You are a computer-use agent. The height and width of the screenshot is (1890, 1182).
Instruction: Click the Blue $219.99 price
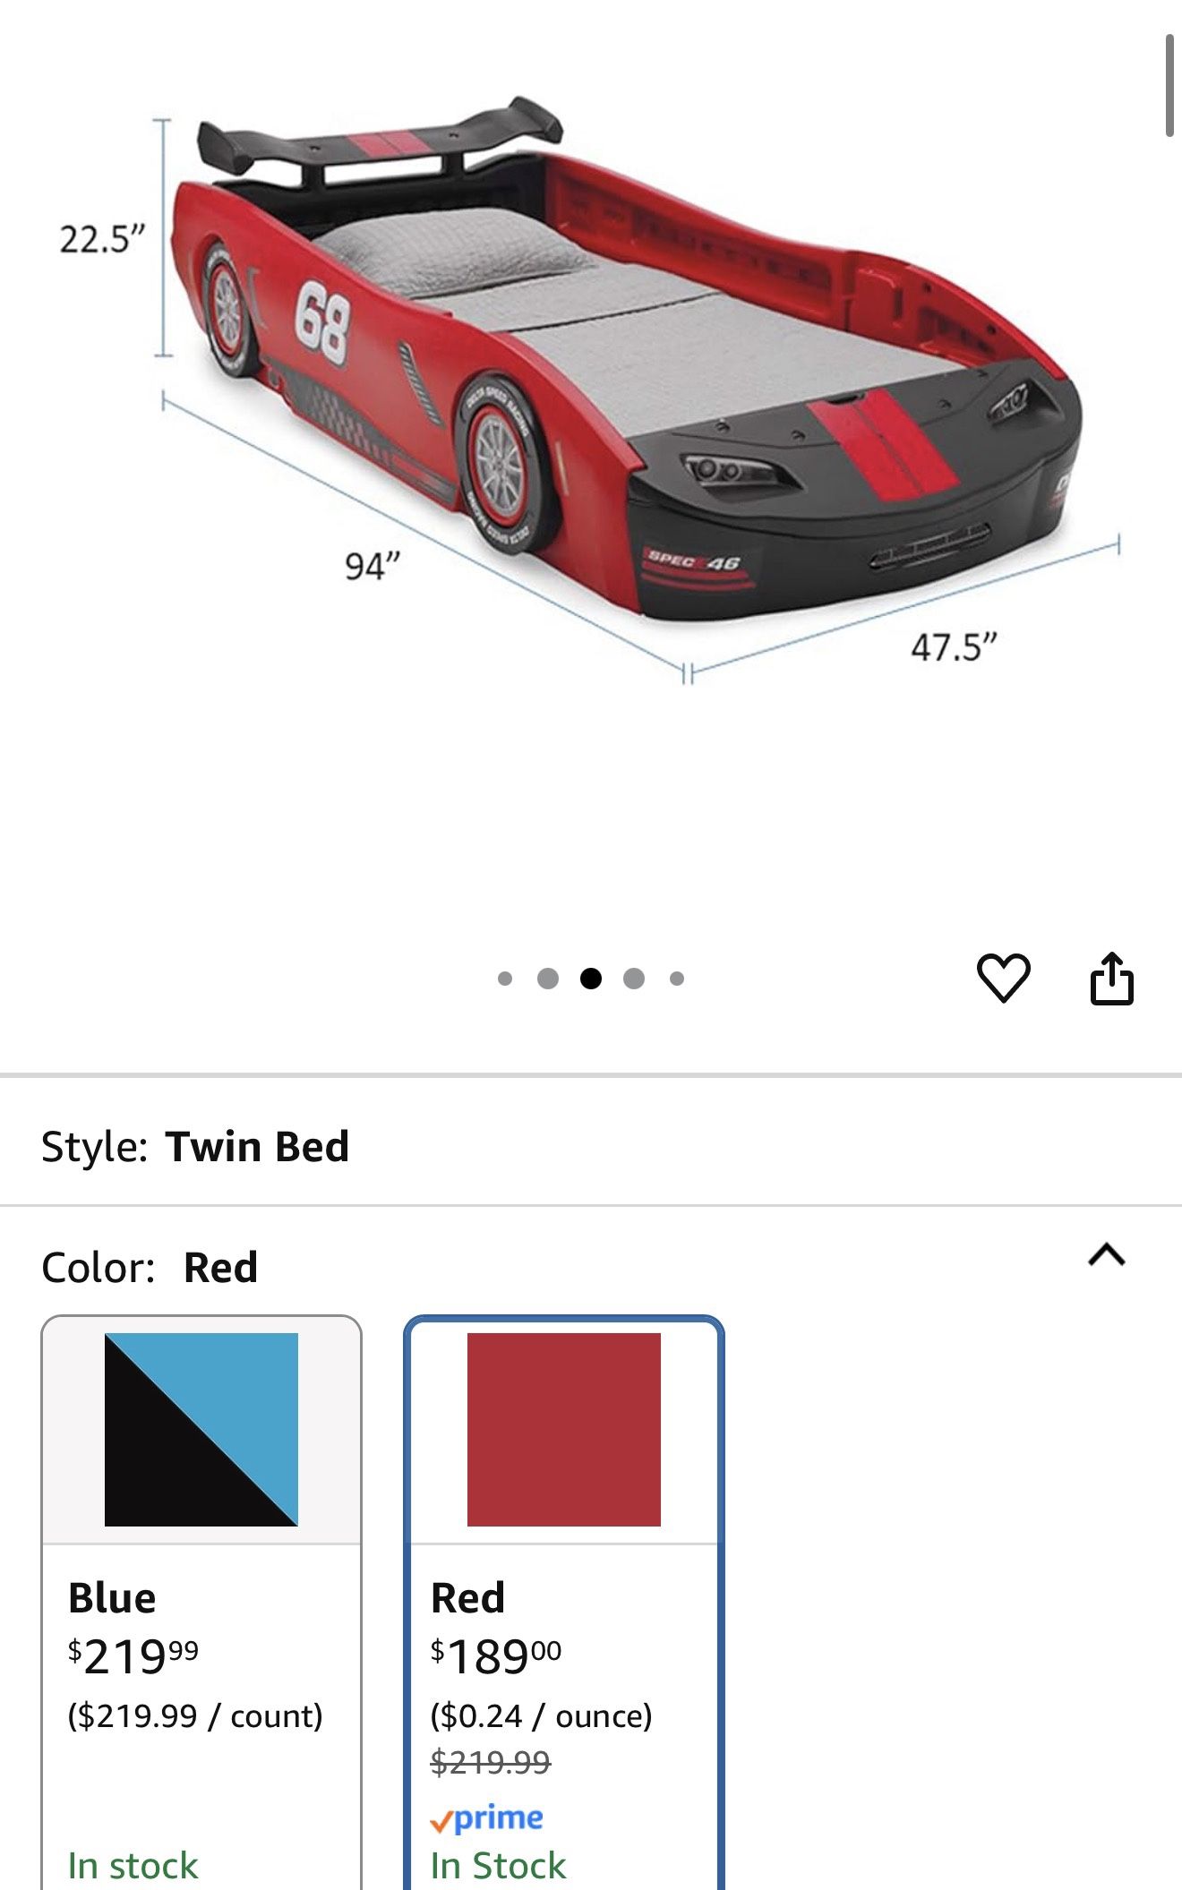(133, 1656)
